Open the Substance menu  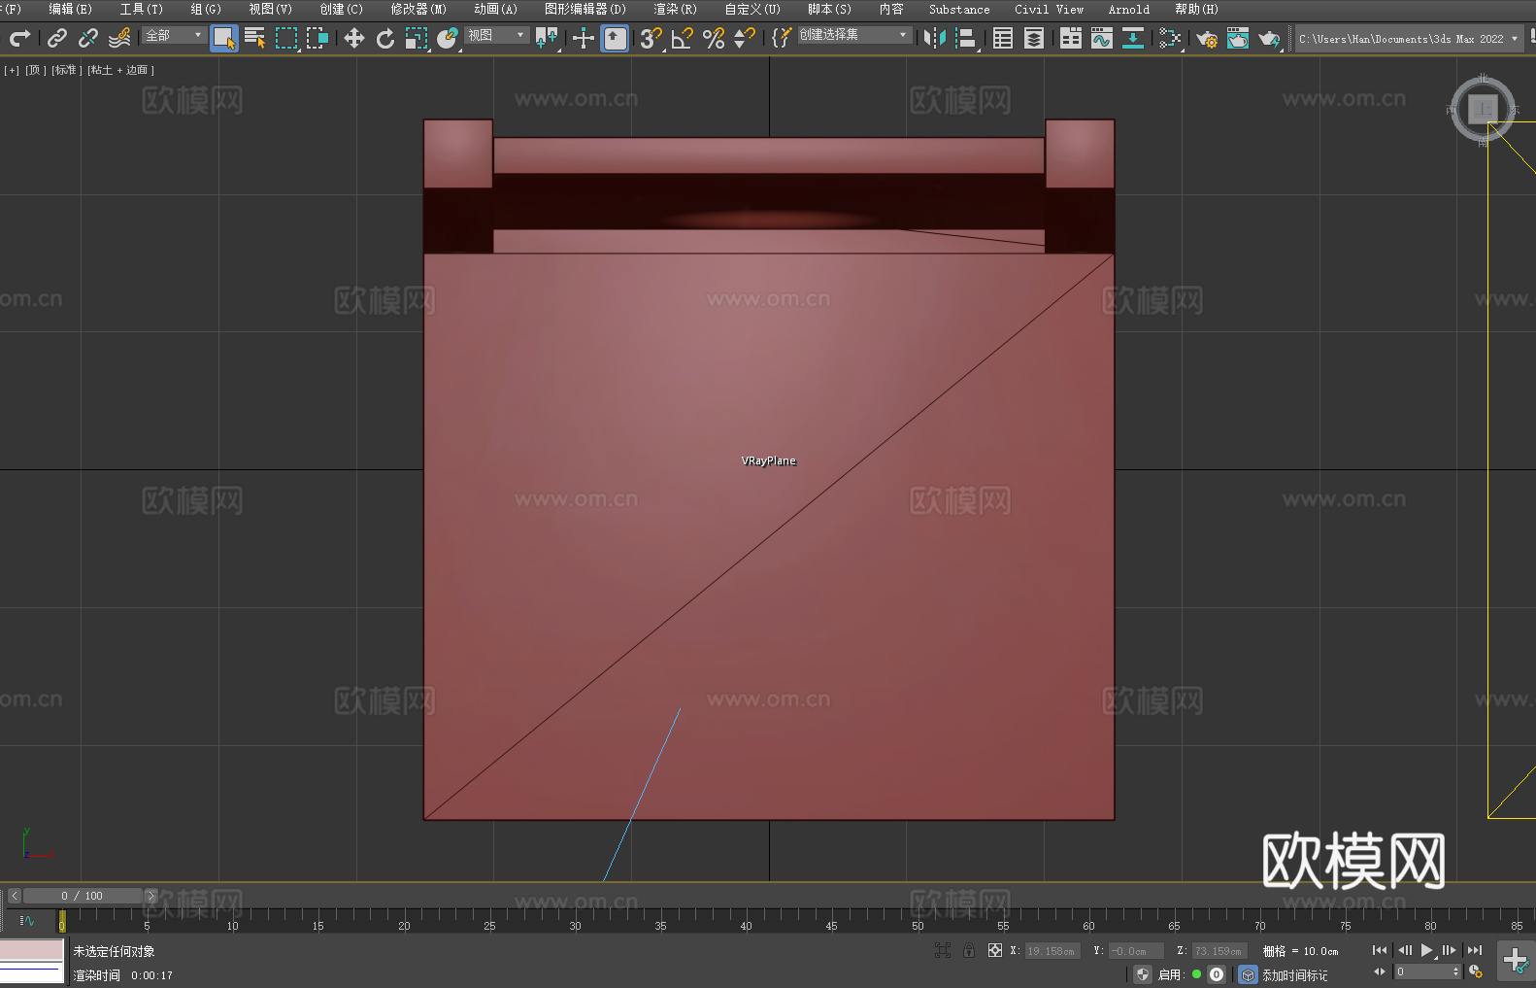959,9
